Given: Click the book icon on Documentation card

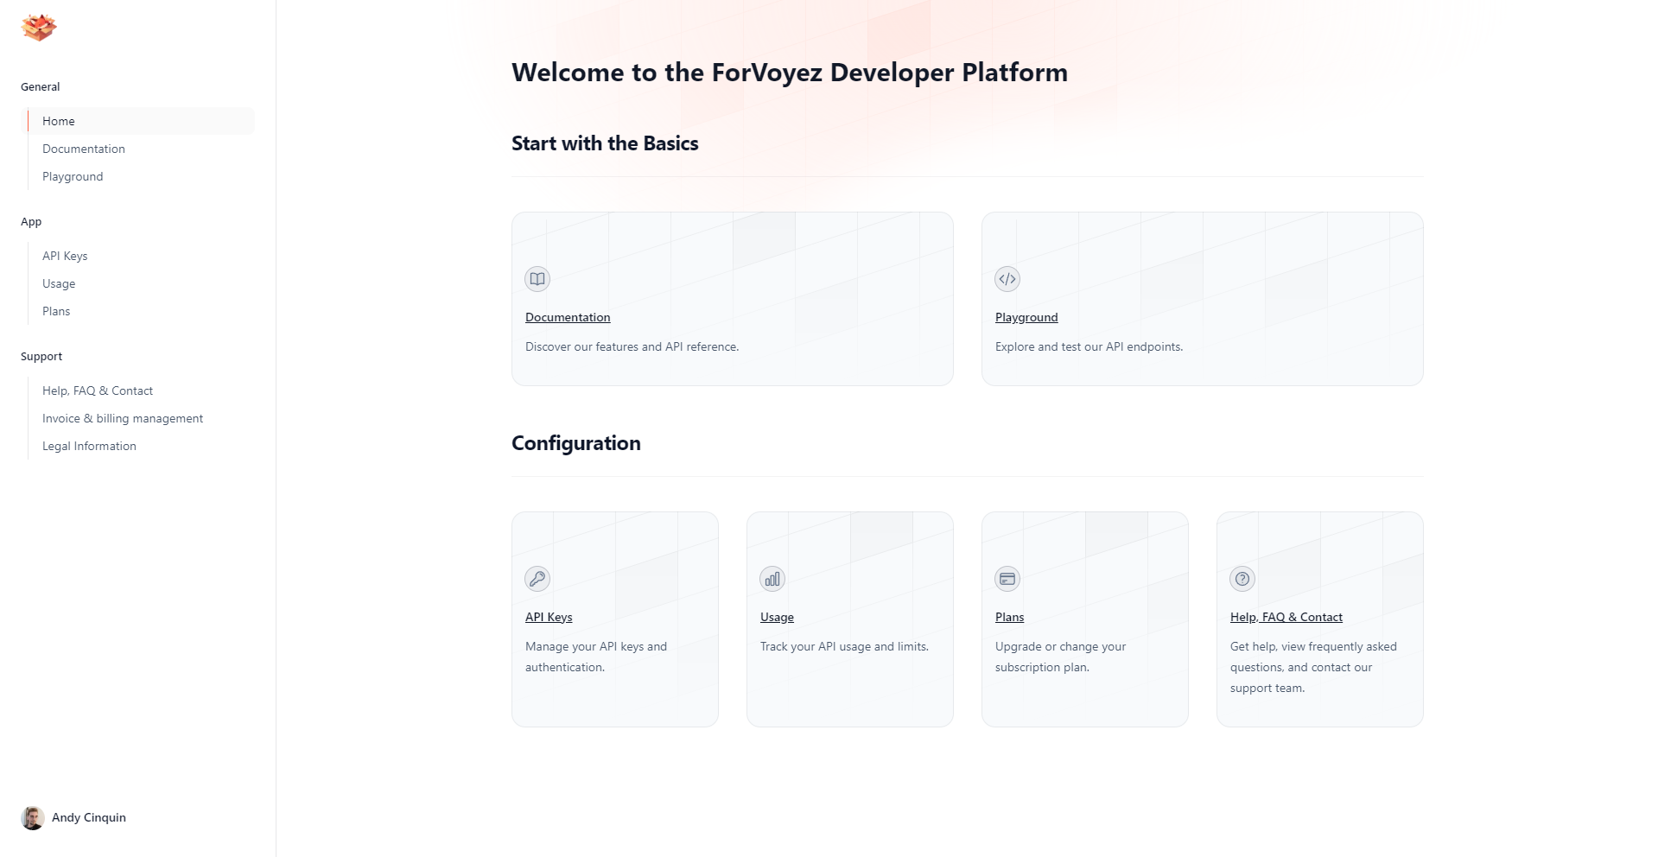Looking at the screenshot, I should 537,279.
